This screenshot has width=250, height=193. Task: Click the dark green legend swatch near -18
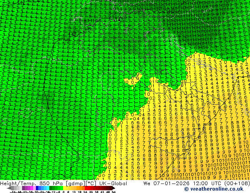click(x=51, y=188)
